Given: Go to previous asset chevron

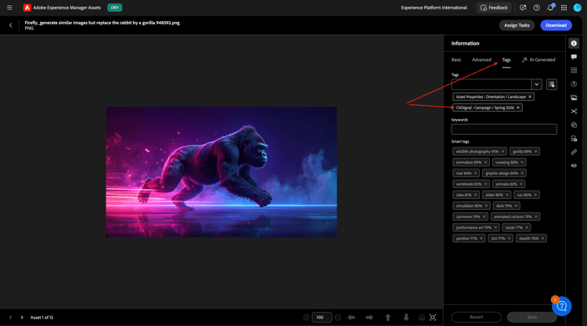Looking at the screenshot, I should [10, 317].
